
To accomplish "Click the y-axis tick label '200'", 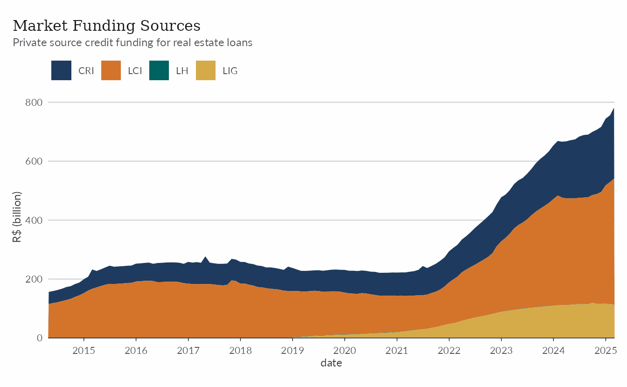I will coord(35,279).
